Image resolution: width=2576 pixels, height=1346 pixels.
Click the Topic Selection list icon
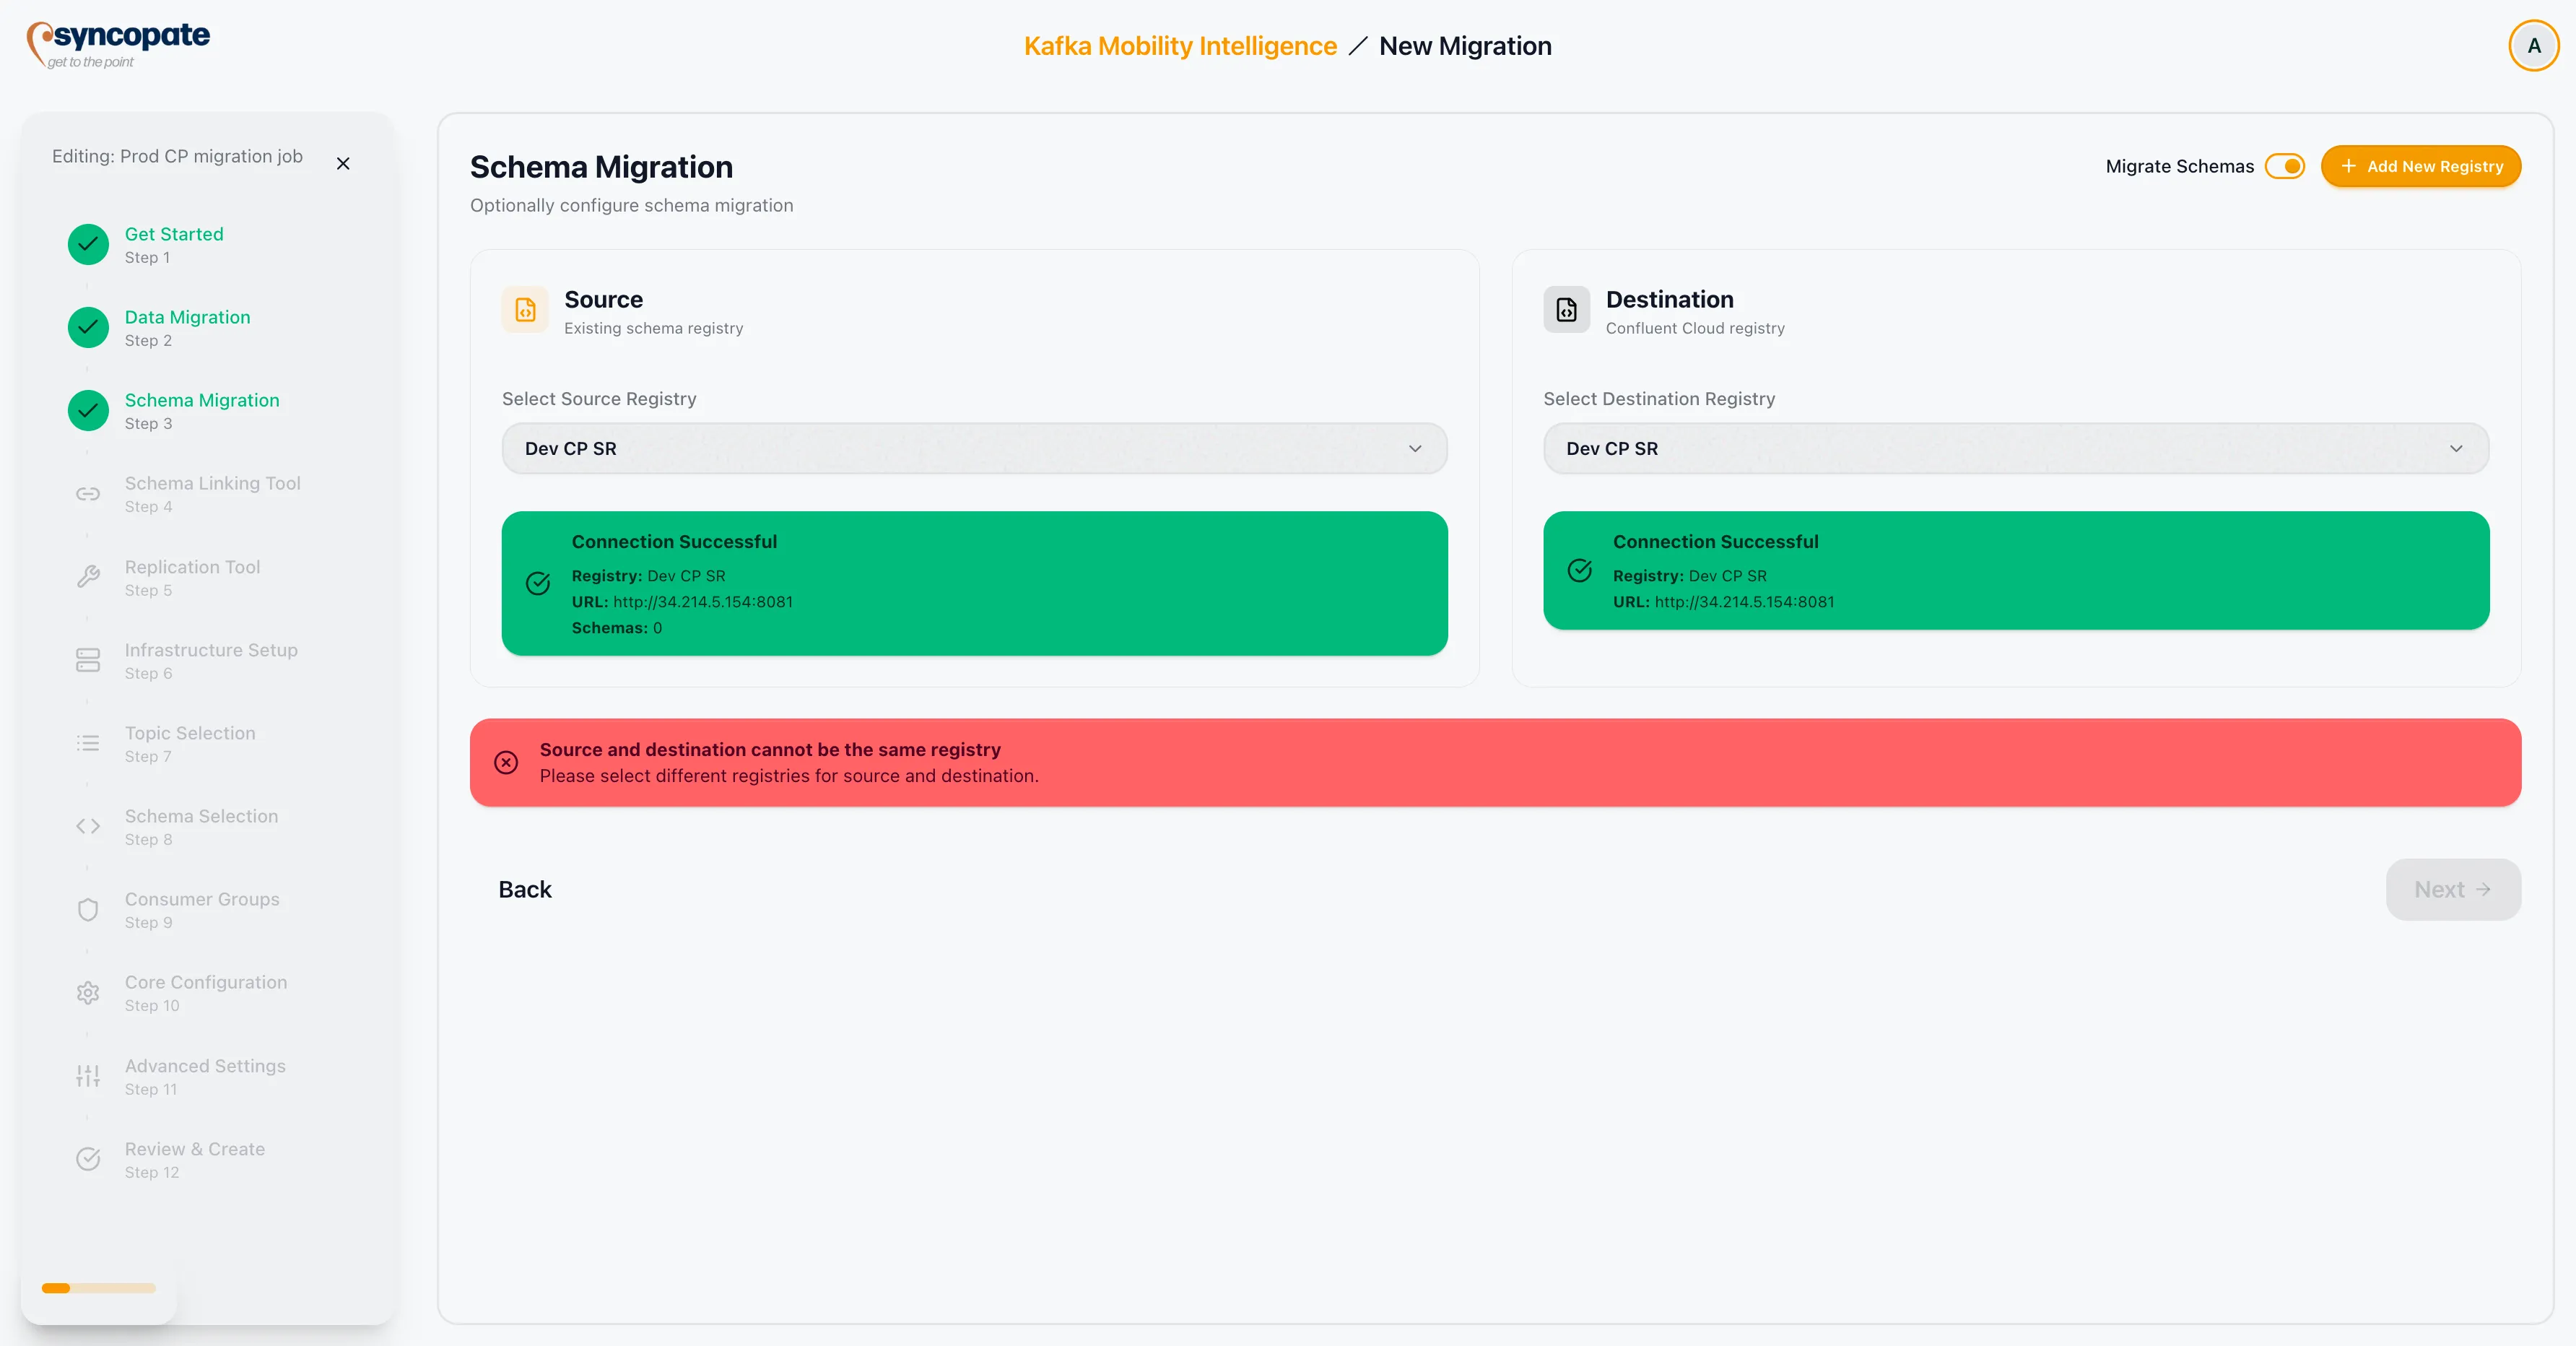point(87,743)
